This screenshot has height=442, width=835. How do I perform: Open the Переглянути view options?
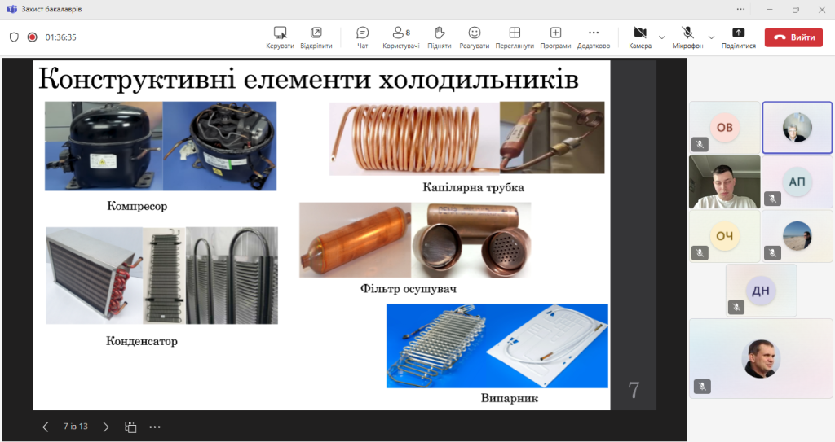pos(515,37)
